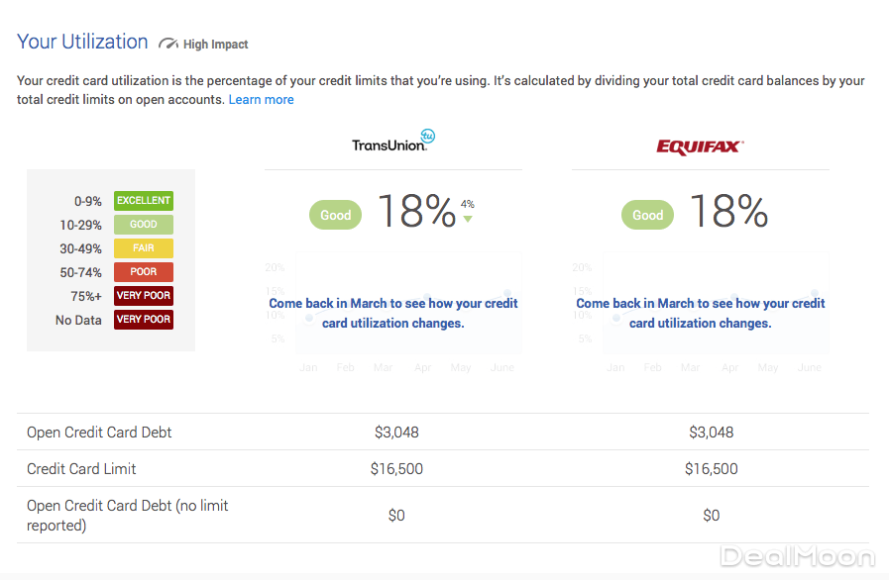Screen dimensions: 889x580
Task: Click the VERY POOR swatch beside 75%+
Action: click(x=144, y=295)
